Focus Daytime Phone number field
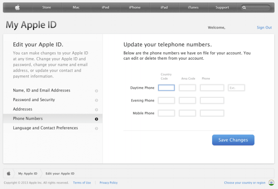 [212, 88]
